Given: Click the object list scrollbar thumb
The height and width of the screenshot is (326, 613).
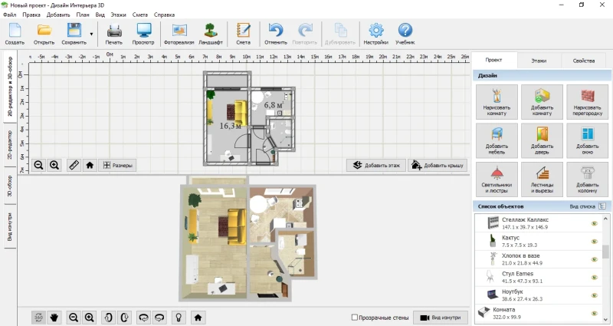Looking at the screenshot, I should click(605, 252).
